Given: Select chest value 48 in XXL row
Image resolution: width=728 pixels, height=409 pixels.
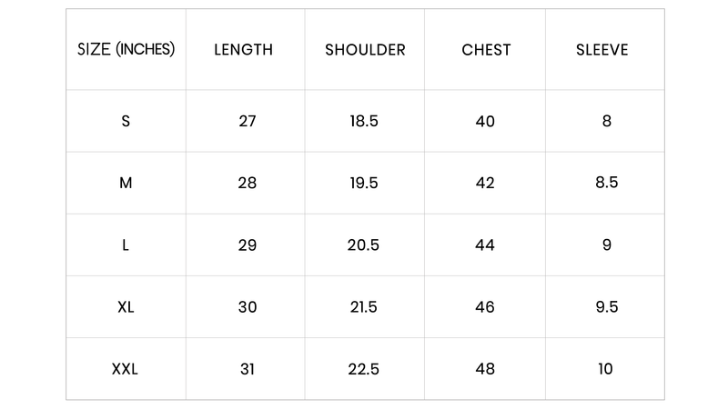Looking at the screenshot, I should [485, 369].
